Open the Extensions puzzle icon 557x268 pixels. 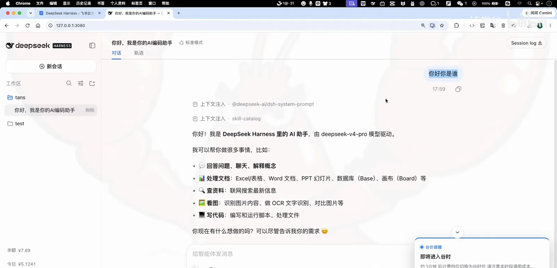coord(456,25)
